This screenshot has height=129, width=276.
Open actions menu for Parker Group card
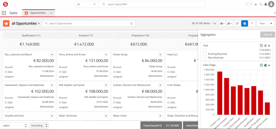pos(160,55)
